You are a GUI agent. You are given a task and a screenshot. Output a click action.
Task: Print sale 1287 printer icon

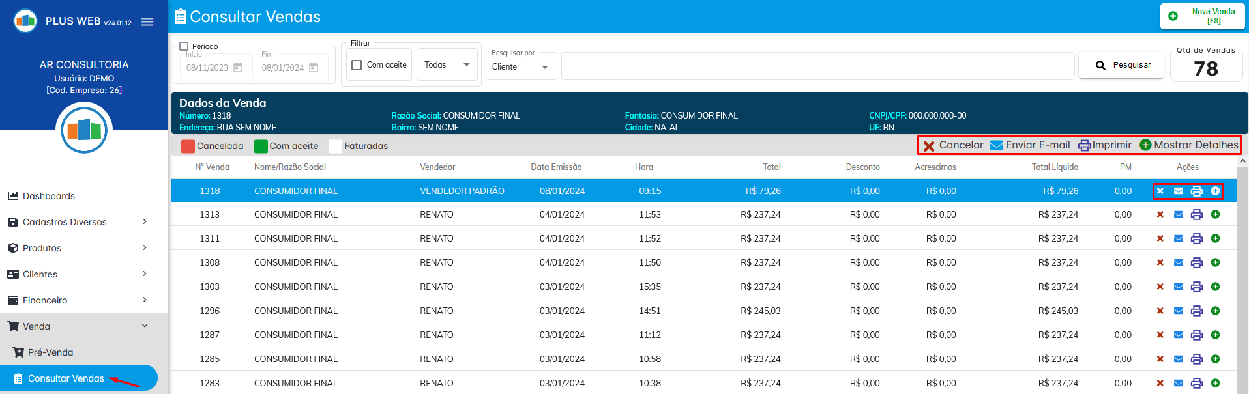1196,335
